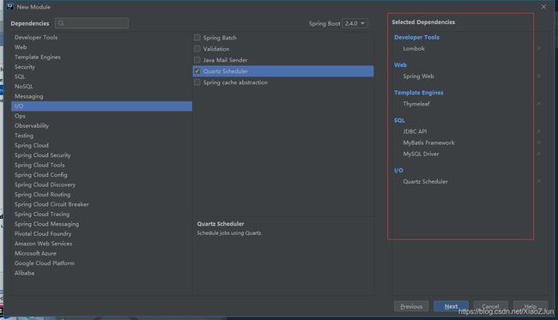Click the search magnifier icon
The image size is (558, 320).
(x=61, y=23)
